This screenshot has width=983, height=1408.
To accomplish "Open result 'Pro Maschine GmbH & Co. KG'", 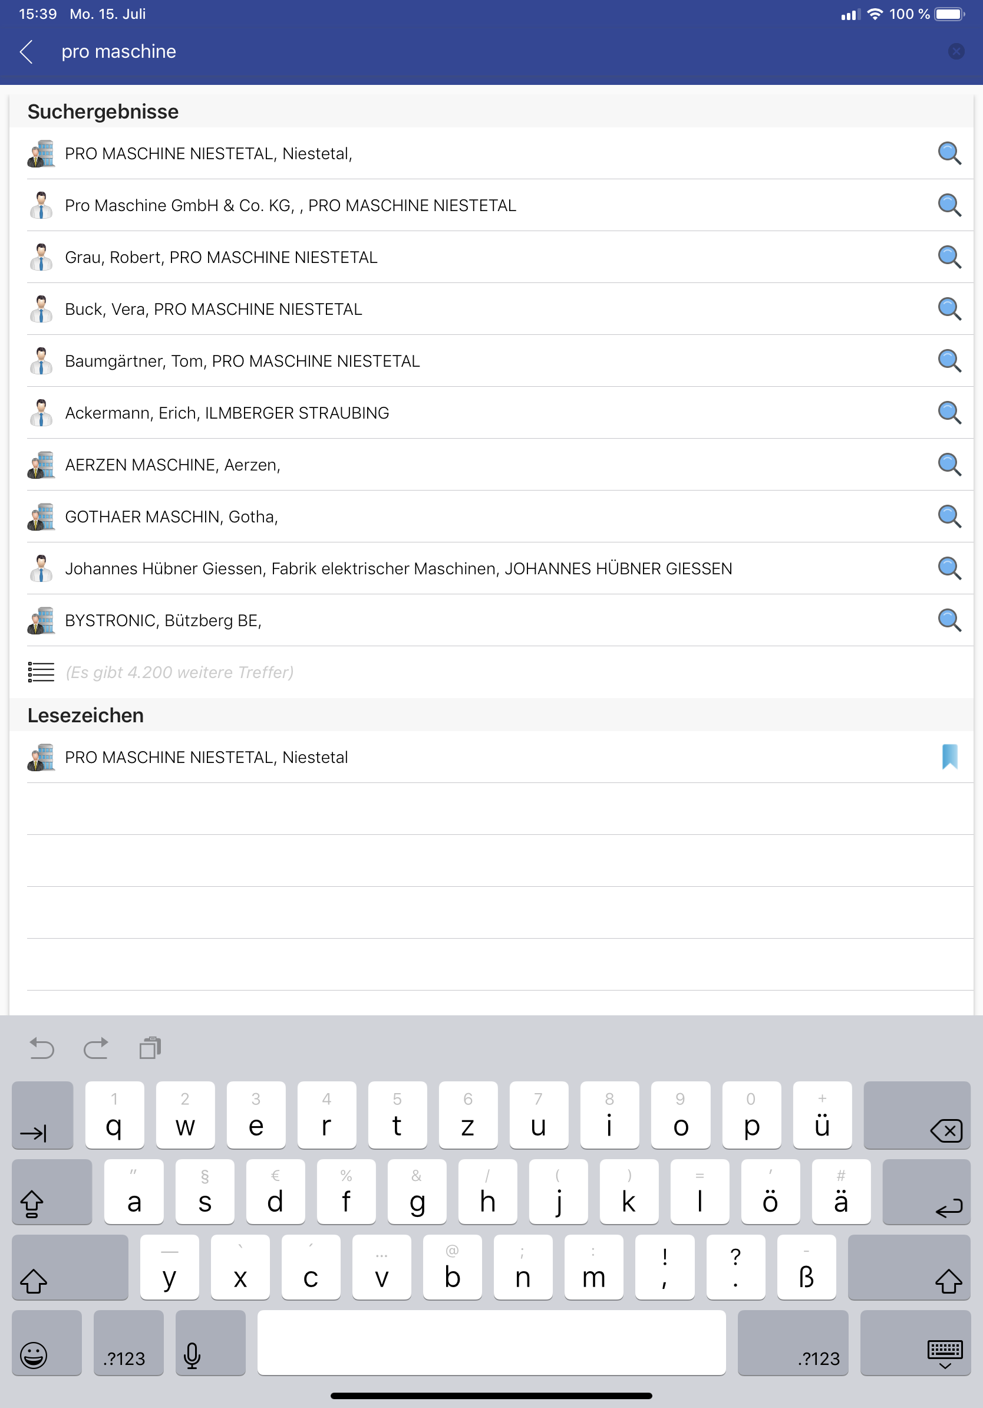I will click(491, 205).
